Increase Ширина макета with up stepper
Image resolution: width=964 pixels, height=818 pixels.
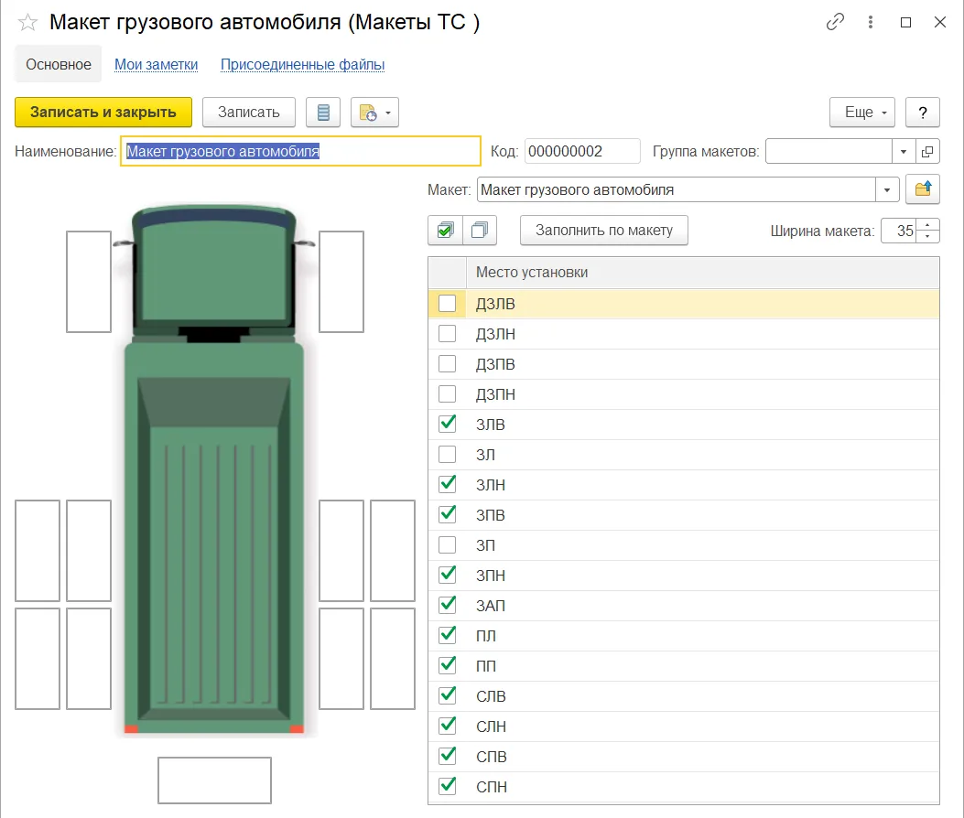[x=927, y=225]
